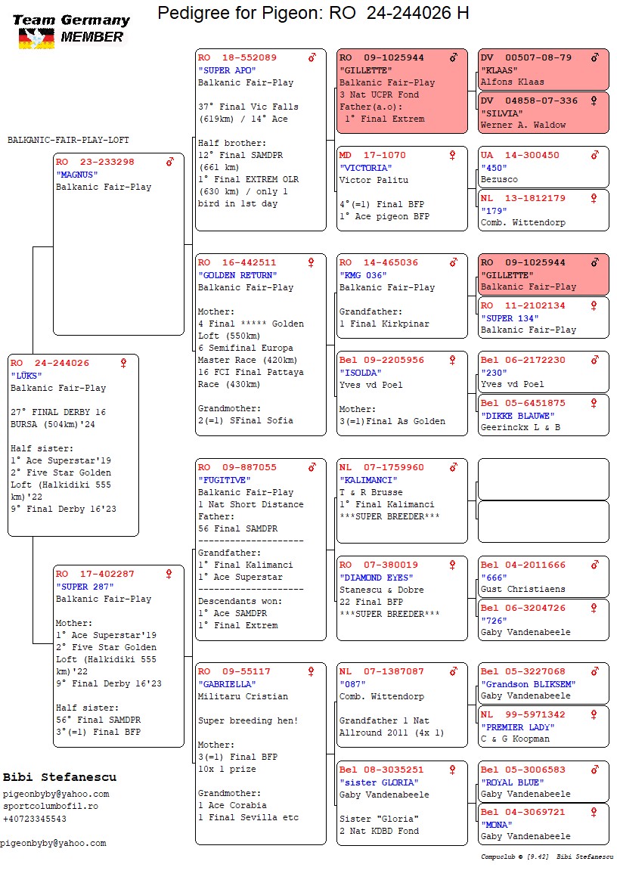
Task: Click male symbol on ROYAL BLUE card
Action: [x=594, y=770]
